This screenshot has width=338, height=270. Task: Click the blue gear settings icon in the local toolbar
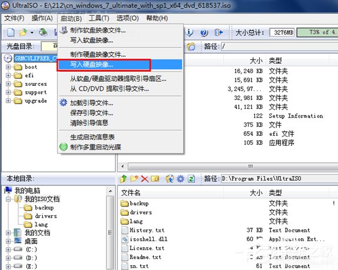[180, 178]
